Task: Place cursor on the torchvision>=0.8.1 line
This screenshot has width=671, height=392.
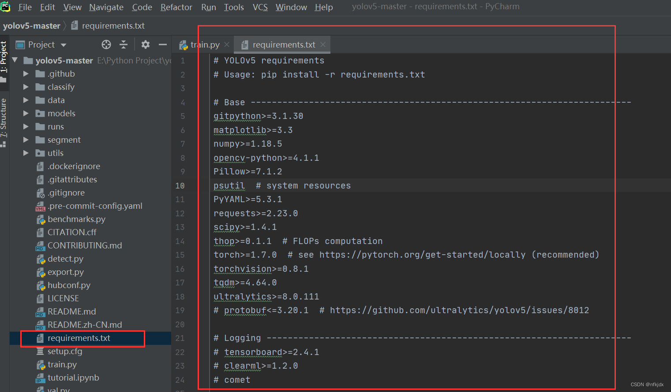Action: (x=261, y=269)
